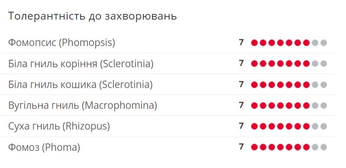Click the rating number 7 for Фомоз
Image resolution: width=346 pixels, height=168 pixels.
pos(241,147)
